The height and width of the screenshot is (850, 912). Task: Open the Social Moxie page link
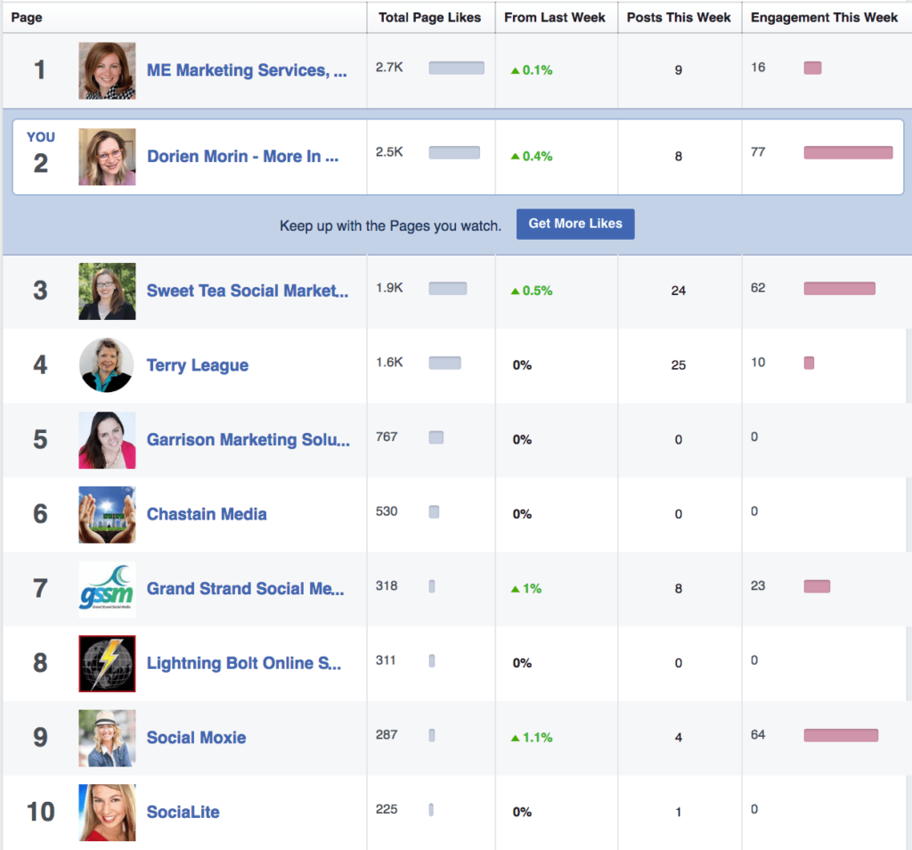pyautogui.click(x=196, y=738)
